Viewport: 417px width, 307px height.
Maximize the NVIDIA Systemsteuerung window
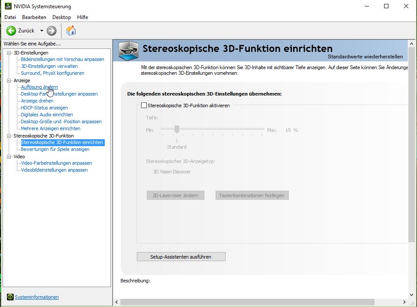pyautogui.click(x=386, y=6)
